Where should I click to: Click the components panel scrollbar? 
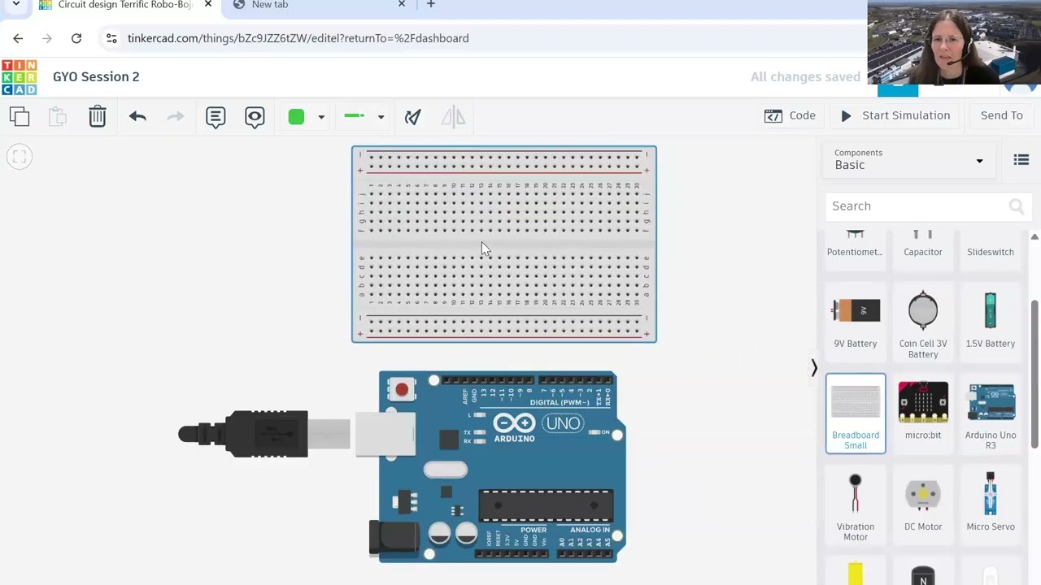pyautogui.click(x=1034, y=374)
